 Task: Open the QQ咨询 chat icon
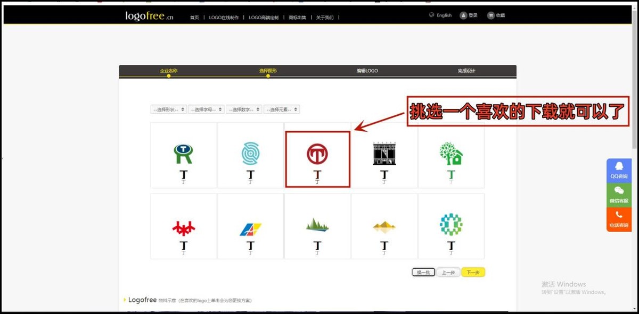point(618,168)
